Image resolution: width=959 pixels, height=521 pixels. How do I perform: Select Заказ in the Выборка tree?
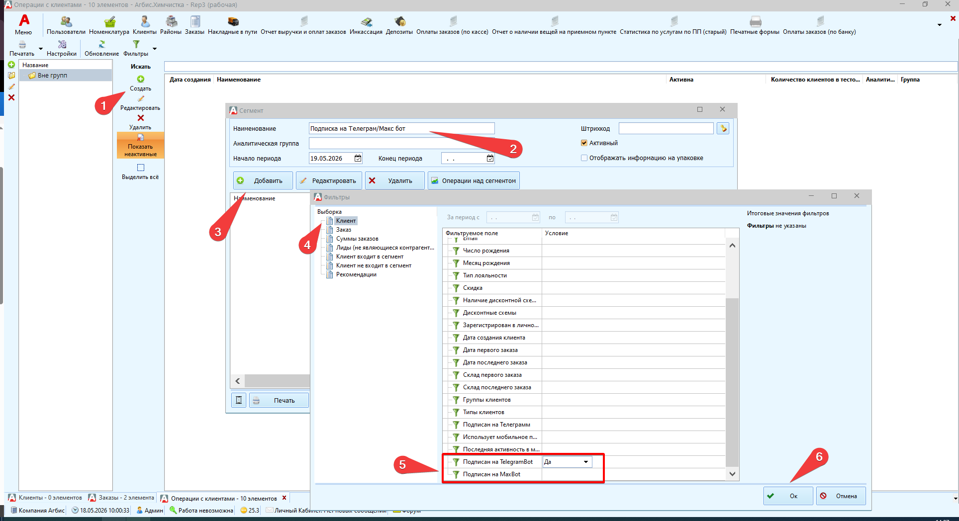click(344, 230)
